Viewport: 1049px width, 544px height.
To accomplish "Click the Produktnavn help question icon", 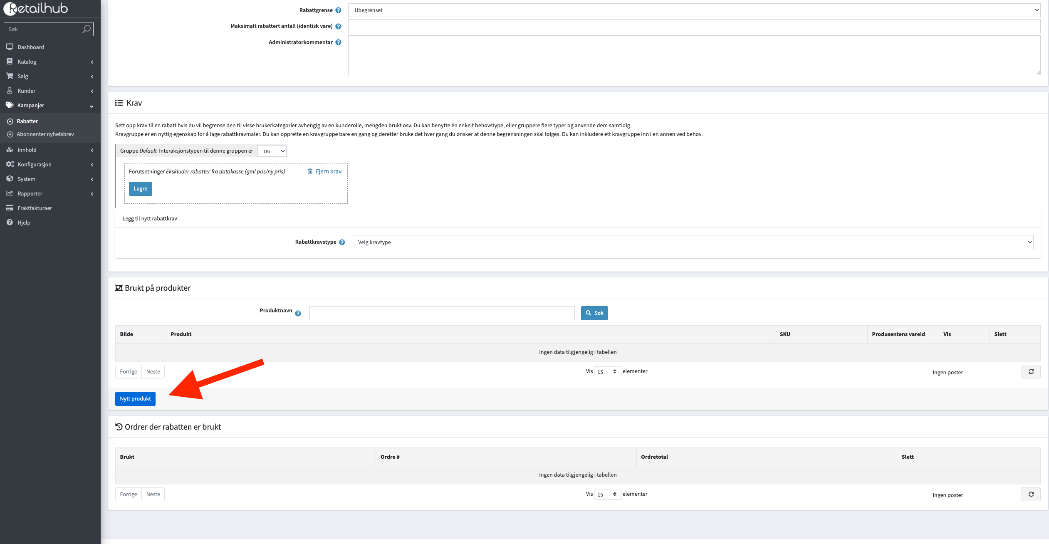I will [x=298, y=314].
